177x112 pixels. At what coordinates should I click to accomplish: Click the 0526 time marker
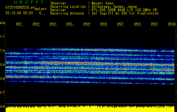click(104, 24)
